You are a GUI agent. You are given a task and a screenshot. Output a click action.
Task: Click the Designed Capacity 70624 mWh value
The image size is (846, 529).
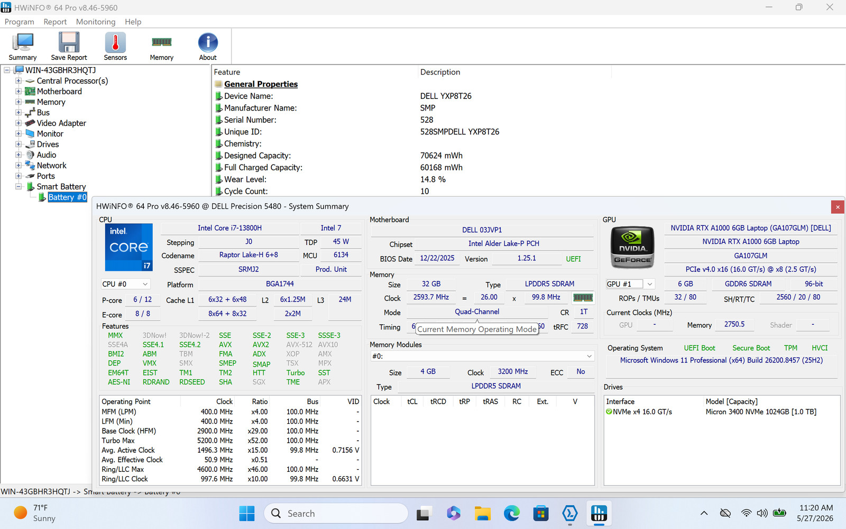(x=442, y=156)
